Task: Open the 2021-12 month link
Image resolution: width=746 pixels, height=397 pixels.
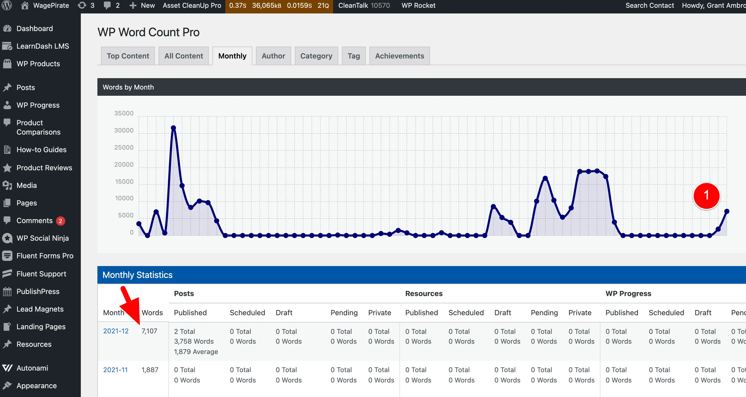Action: tap(116, 331)
